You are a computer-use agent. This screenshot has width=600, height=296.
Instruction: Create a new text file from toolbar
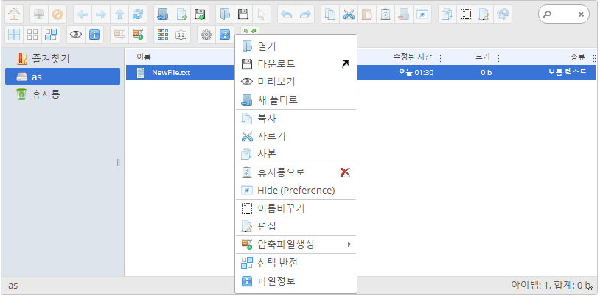click(x=181, y=15)
